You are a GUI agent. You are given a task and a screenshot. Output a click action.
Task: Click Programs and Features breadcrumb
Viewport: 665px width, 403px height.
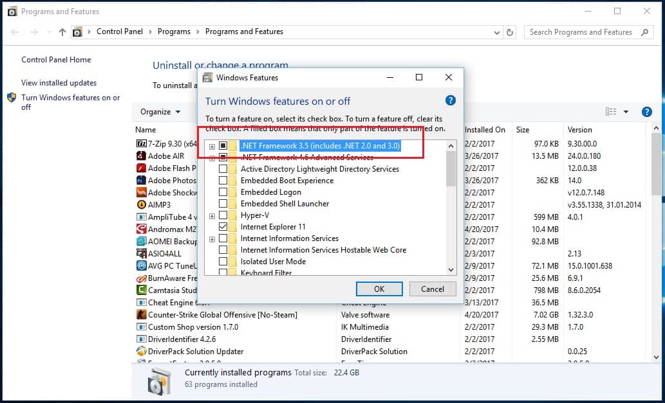244,31
